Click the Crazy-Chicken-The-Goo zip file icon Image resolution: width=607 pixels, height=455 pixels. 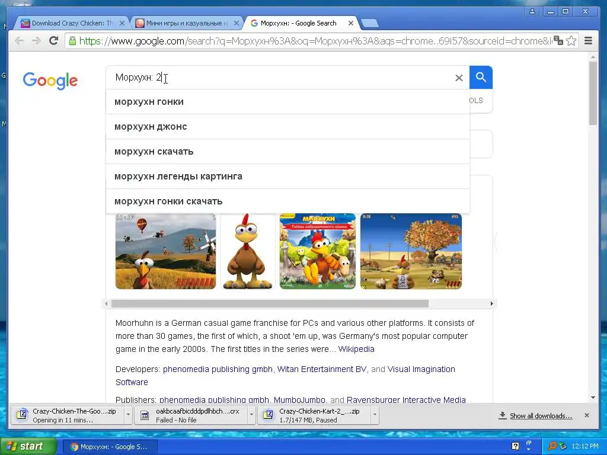23,415
